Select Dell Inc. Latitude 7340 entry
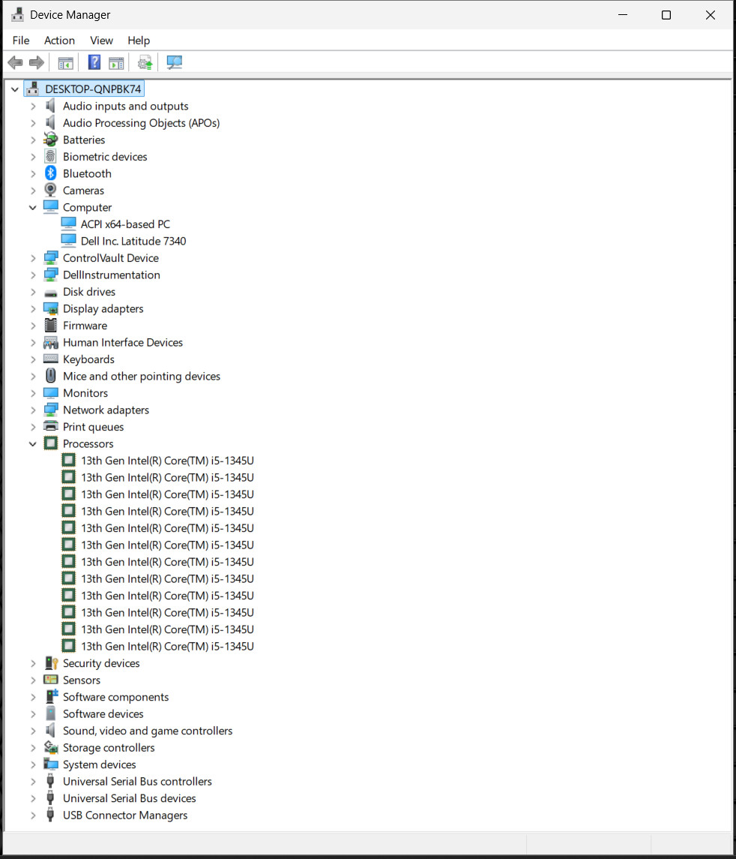Screen dimensions: 736x859 point(133,241)
